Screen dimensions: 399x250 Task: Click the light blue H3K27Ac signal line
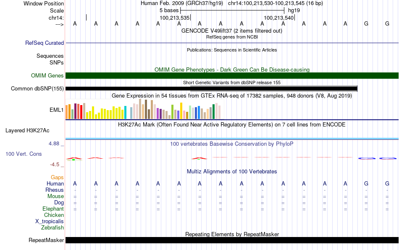pyautogui.click(x=232, y=139)
